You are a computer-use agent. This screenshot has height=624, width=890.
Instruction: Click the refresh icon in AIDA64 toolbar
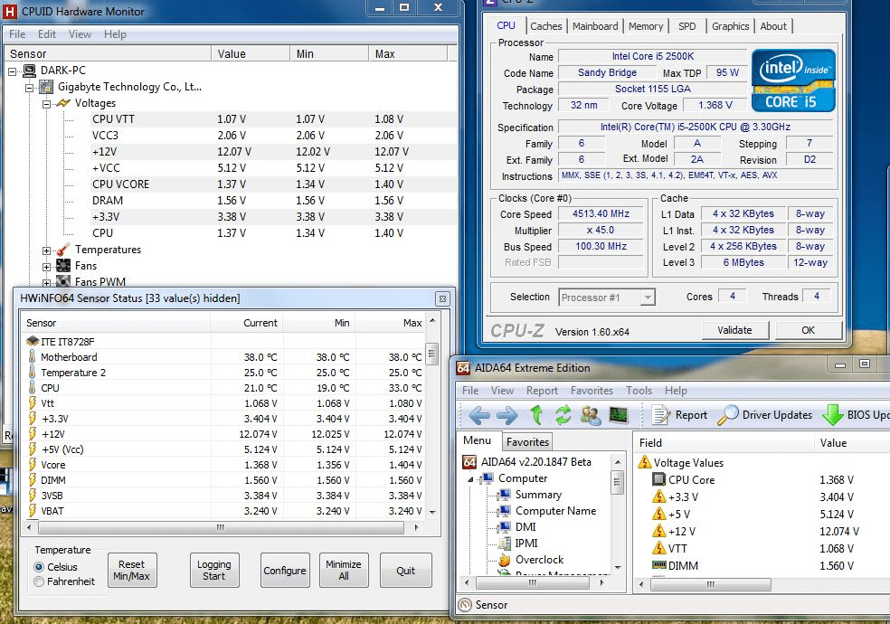563,414
